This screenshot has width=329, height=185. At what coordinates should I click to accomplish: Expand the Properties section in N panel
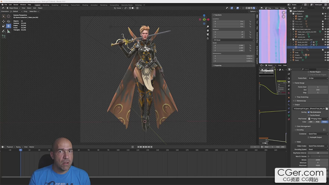click(217, 65)
